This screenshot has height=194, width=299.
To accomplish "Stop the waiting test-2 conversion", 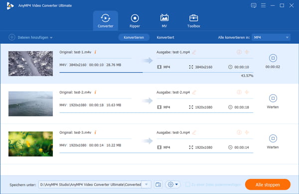I will 273,98.
